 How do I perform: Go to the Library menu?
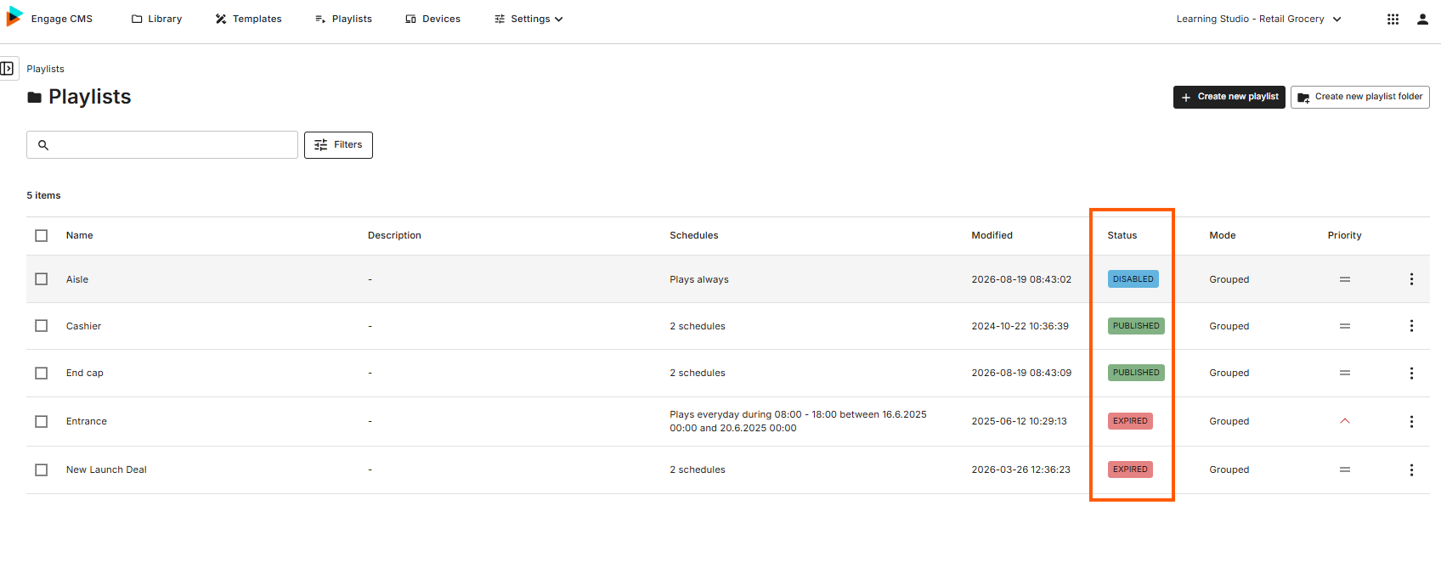[157, 19]
